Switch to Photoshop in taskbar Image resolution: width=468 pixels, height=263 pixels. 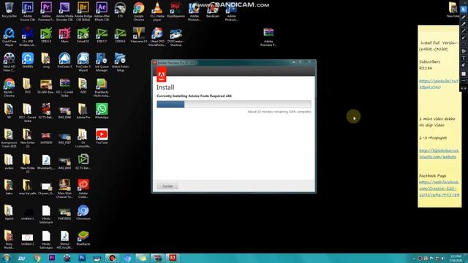point(82,258)
